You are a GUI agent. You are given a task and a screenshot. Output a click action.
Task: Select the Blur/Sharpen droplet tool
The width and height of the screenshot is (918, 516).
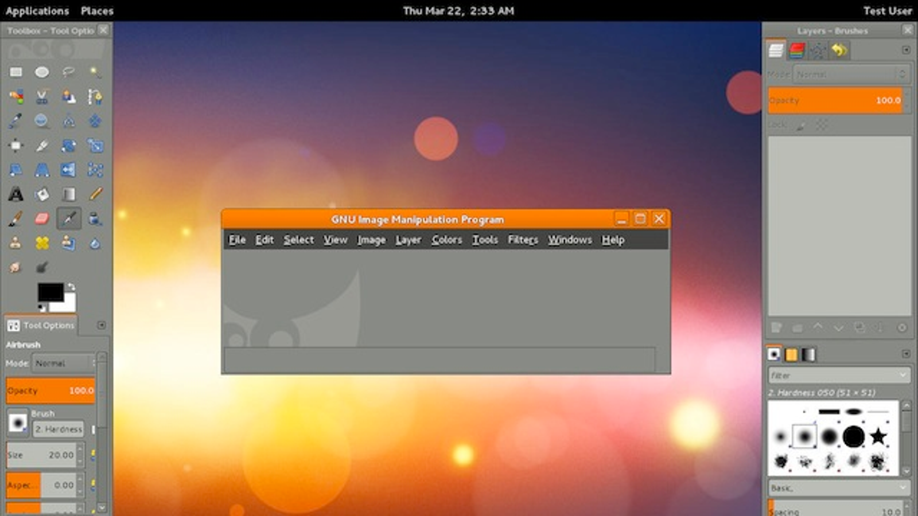point(95,243)
